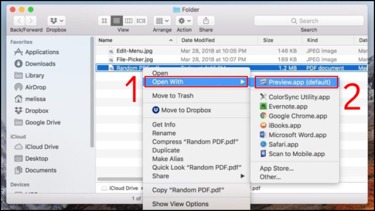This screenshot has height=211, width=375.
Task: Click in the Search field
Action: point(309,21)
